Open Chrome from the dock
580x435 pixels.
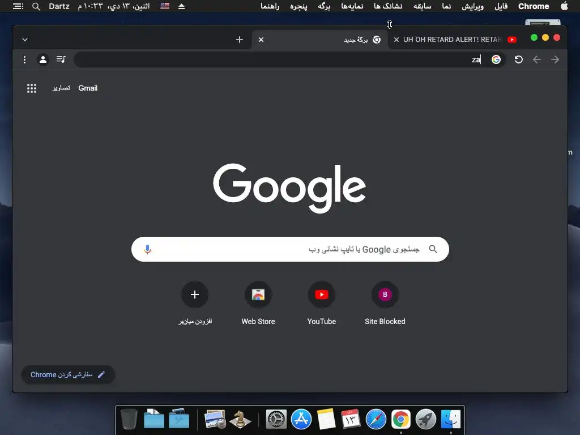pyautogui.click(x=401, y=419)
